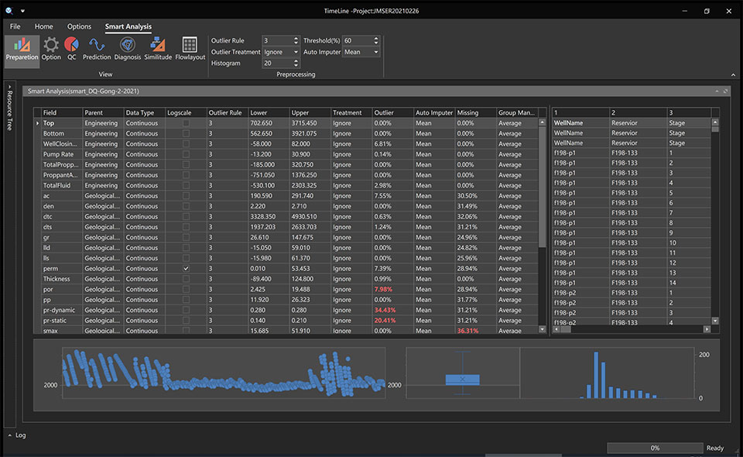The image size is (743, 457).
Task: Enable Logscale for Thickness row
Action: tap(187, 279)
